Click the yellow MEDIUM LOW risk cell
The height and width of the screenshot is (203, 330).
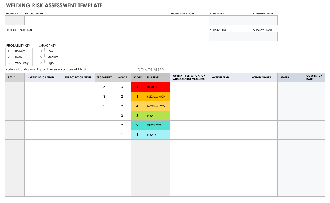pyautogui.click(x=157, y=106)
